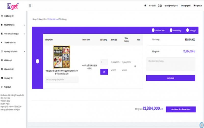Toggle the Giao tận nhà option
Screen dimensions: 204x128
point(153,30)
